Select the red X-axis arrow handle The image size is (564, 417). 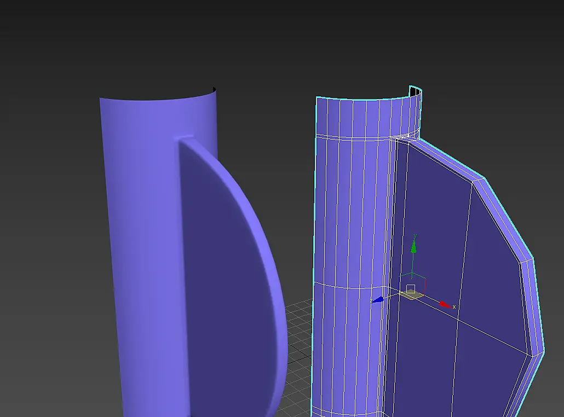click(445, 305)
